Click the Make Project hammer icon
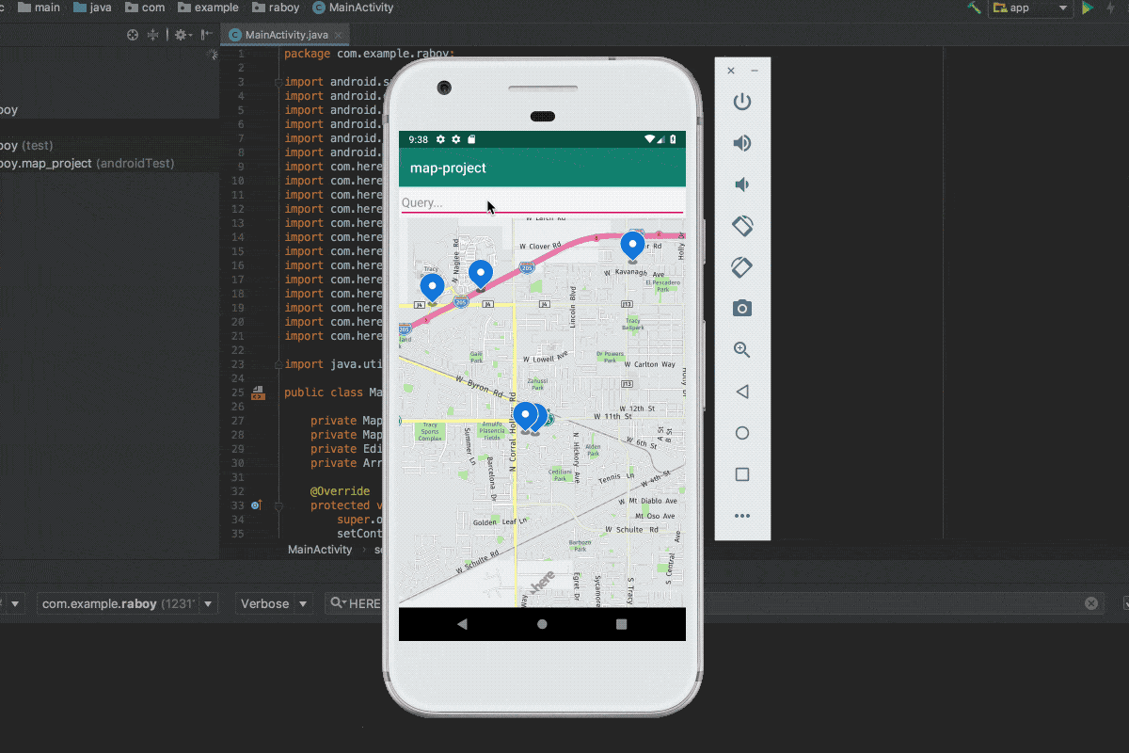Viewport: 1129px width, 753px height. (974, 8)
